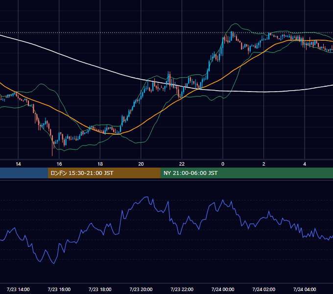Select the NY 21:00-06:00 JST session band
The width and height of the screenshot is (333, 294).
[x=246, y=173]
